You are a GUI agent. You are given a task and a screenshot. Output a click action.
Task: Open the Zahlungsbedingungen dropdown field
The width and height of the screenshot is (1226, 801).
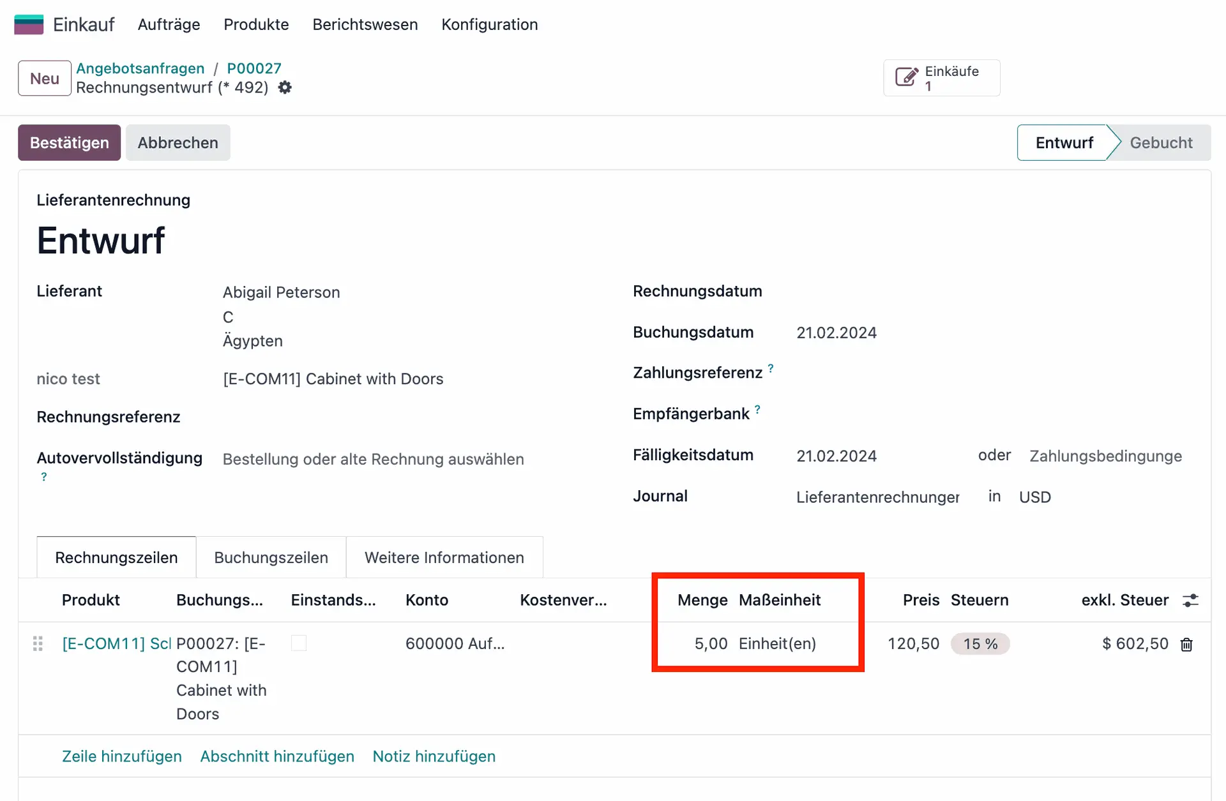[1105, 456]
